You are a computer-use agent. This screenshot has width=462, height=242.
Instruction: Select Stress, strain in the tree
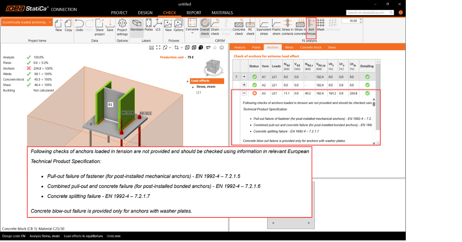click(x=206, y=87)
